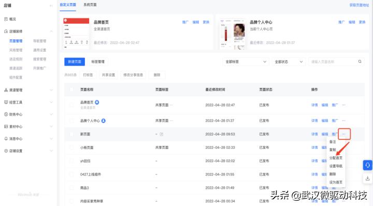This screenshot has width=373, height=206.
Task: Click the tag dots next to 共享页面 in 品牌个人中心 row
Action: coord(171,121)
